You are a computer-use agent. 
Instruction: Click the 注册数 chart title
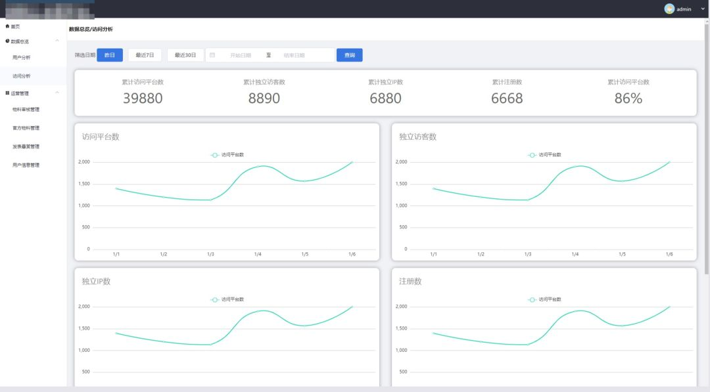point(410,281)
